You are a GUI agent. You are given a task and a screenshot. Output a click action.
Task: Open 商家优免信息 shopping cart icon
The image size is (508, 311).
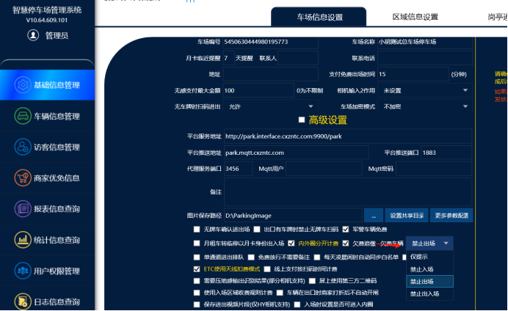(x=23, y=178)
